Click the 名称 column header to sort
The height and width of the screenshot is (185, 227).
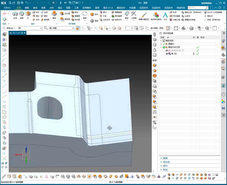(162, 38)
